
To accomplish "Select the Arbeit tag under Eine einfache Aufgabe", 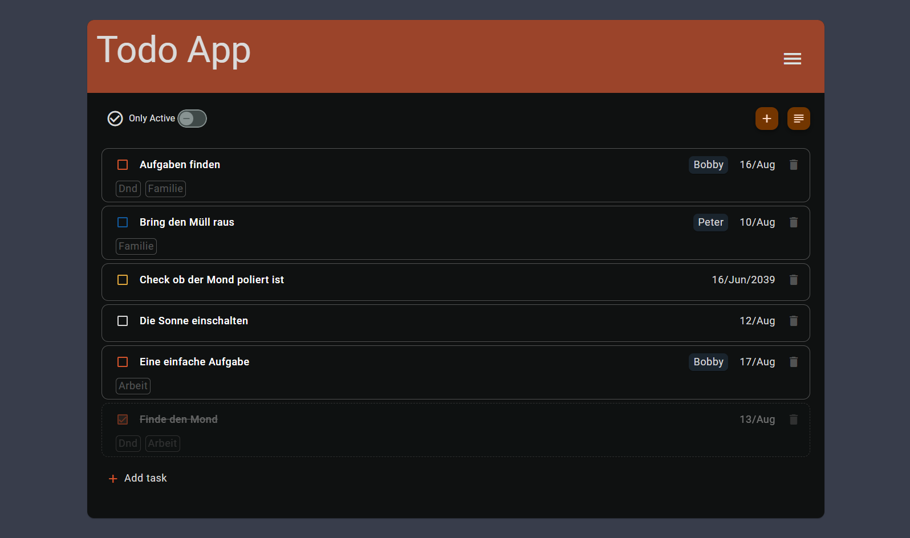I will [x=133, y=386].
